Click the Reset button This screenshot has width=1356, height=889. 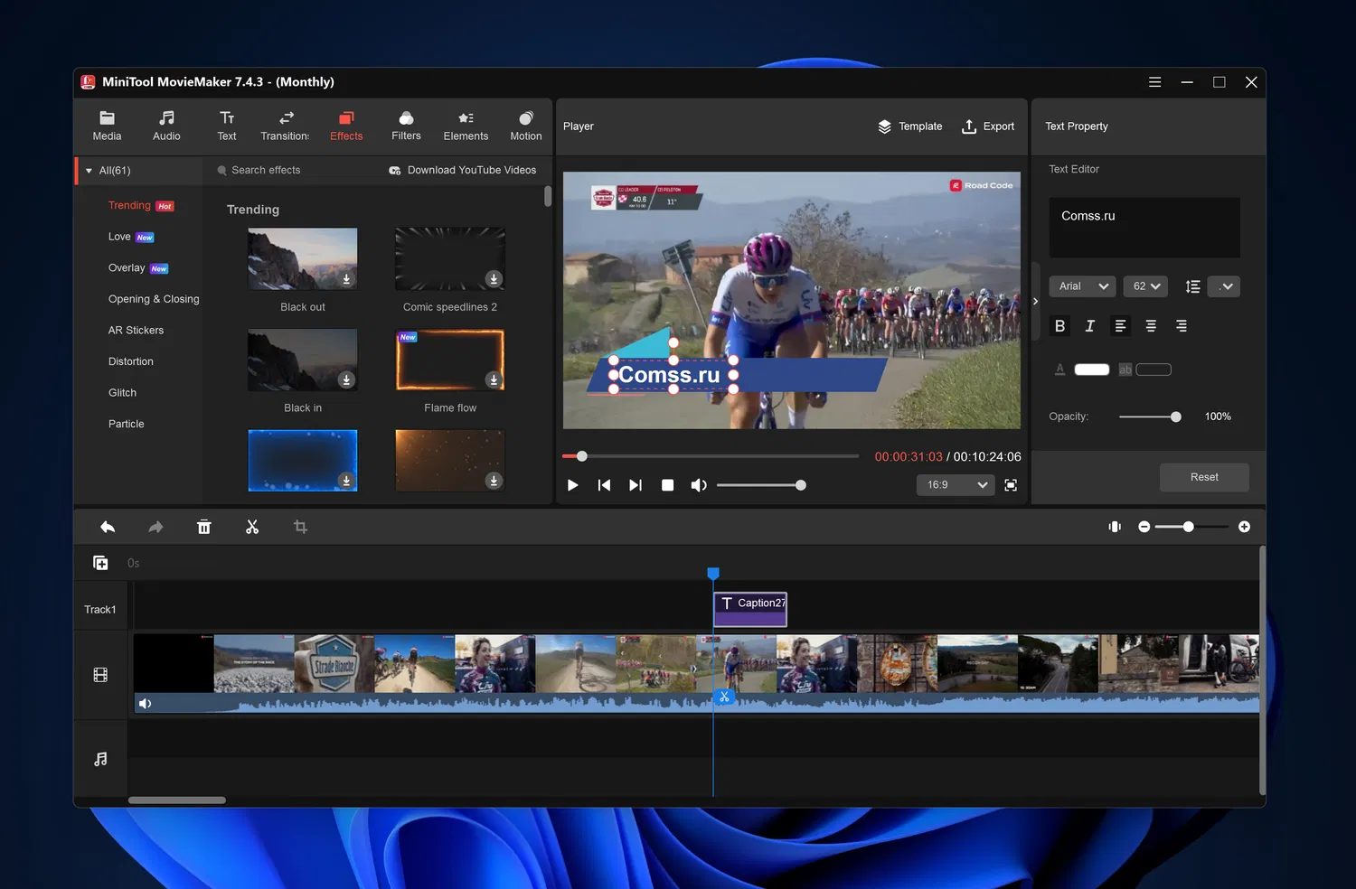point(1203,477)
